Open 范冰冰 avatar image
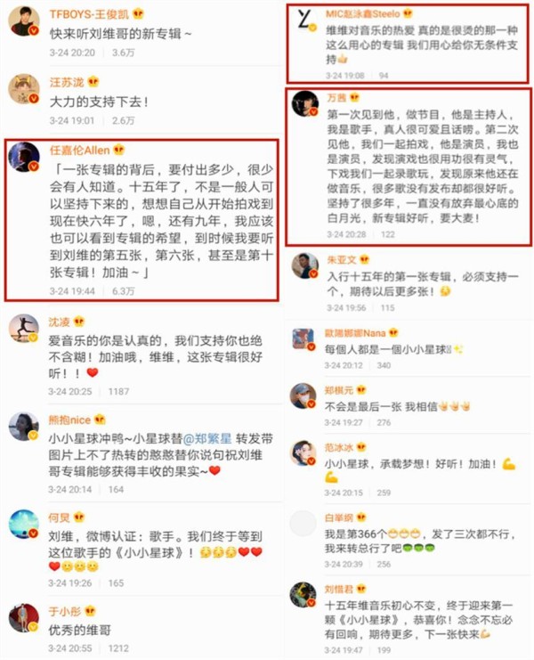The image size is (534, 660). 303,453
